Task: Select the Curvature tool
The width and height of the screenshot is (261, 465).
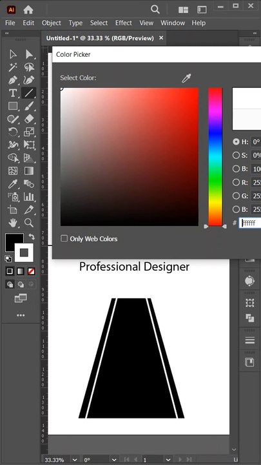Action: (x=29, y=80)
